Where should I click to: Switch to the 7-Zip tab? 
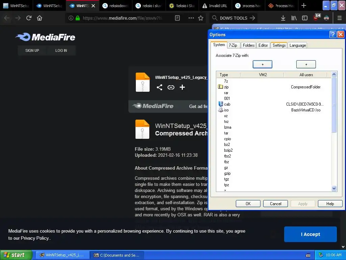[x=233, y=45]
